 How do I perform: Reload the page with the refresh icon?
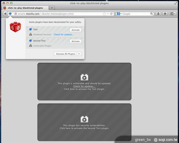111,14
